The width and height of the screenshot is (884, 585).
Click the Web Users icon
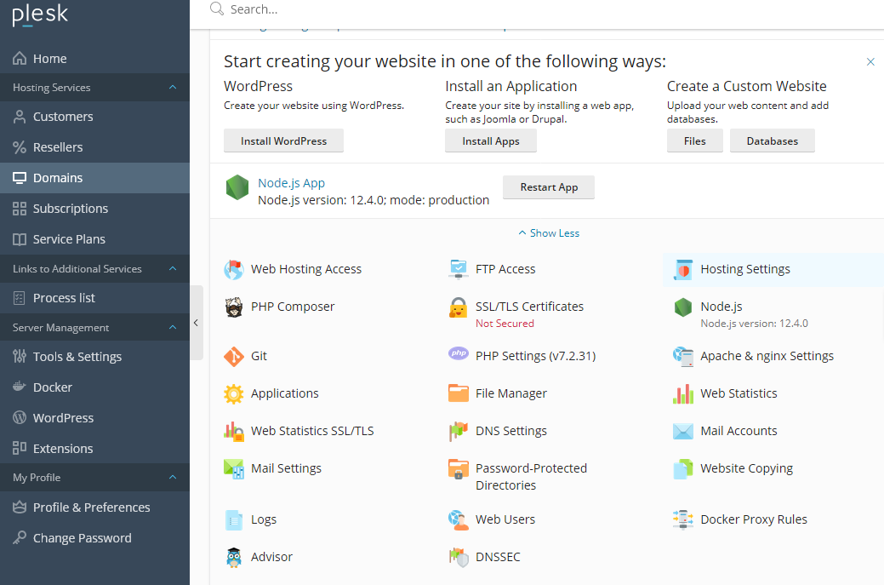(459, 520)
